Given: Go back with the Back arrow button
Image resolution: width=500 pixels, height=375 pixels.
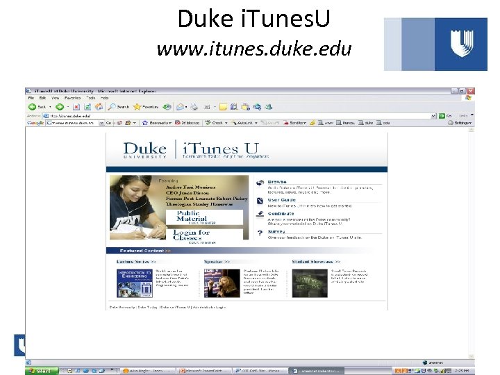Looking at the screenshot, I should 37,107.
